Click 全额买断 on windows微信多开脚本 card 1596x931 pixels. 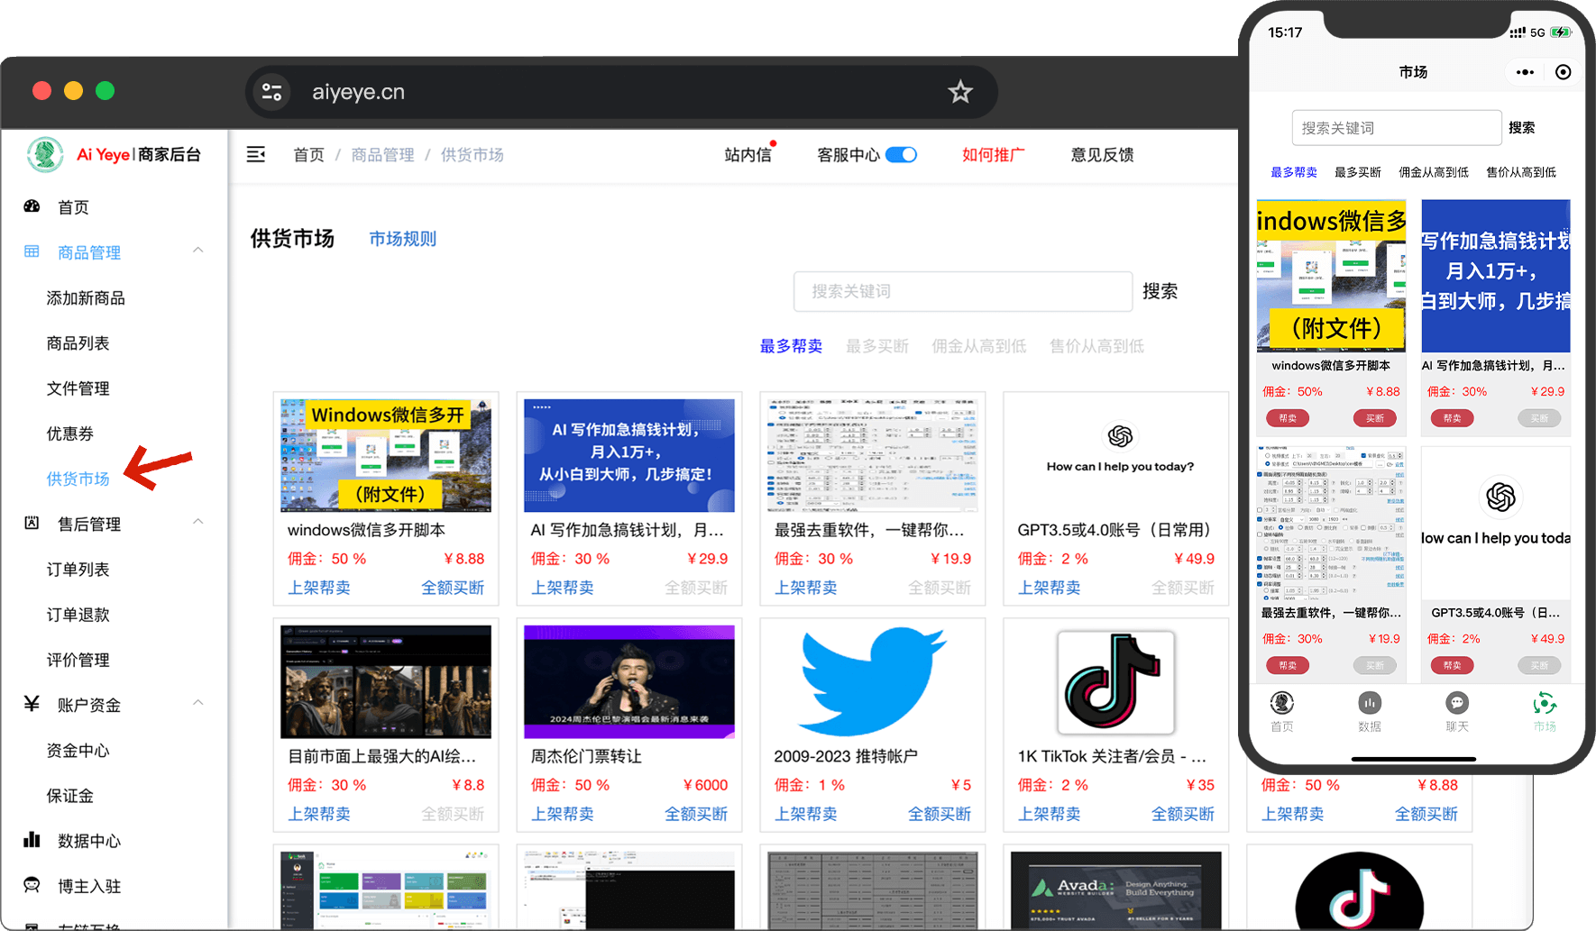pyautogui.click(x=453, y=588)
